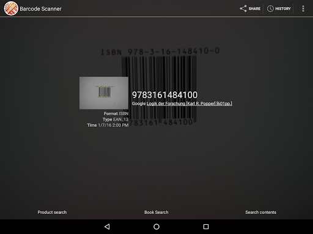Open the Logik der Forschung link

[189, 104]
